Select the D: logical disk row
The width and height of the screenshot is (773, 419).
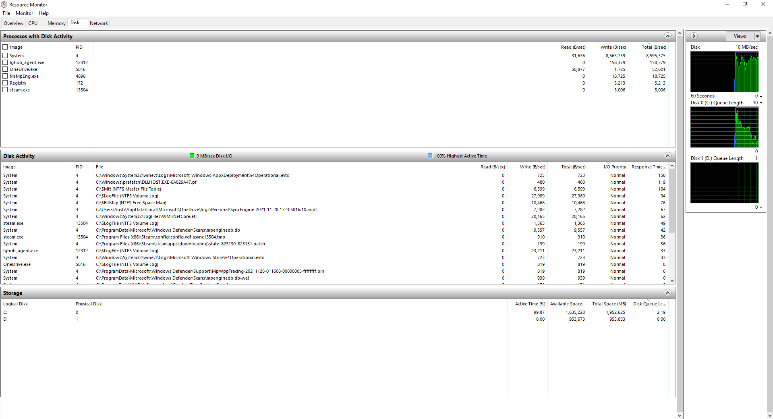click(334, 319)
